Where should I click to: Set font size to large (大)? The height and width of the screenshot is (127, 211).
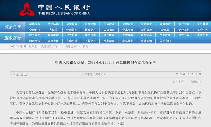[18, 74]
